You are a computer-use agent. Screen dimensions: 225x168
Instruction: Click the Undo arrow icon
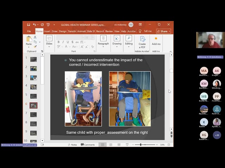coord(34,24)
